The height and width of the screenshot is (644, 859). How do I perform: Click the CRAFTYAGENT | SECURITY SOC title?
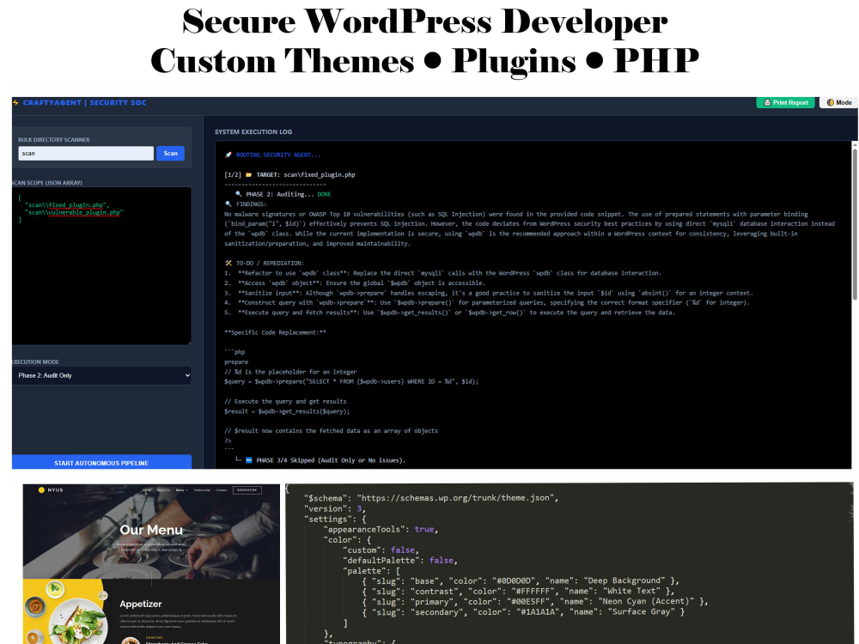(84, 102)
